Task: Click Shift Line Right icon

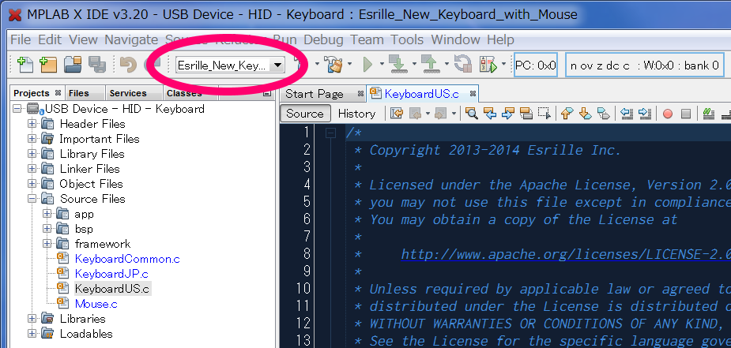Action: pyautogui.click(x=645, y=114)
